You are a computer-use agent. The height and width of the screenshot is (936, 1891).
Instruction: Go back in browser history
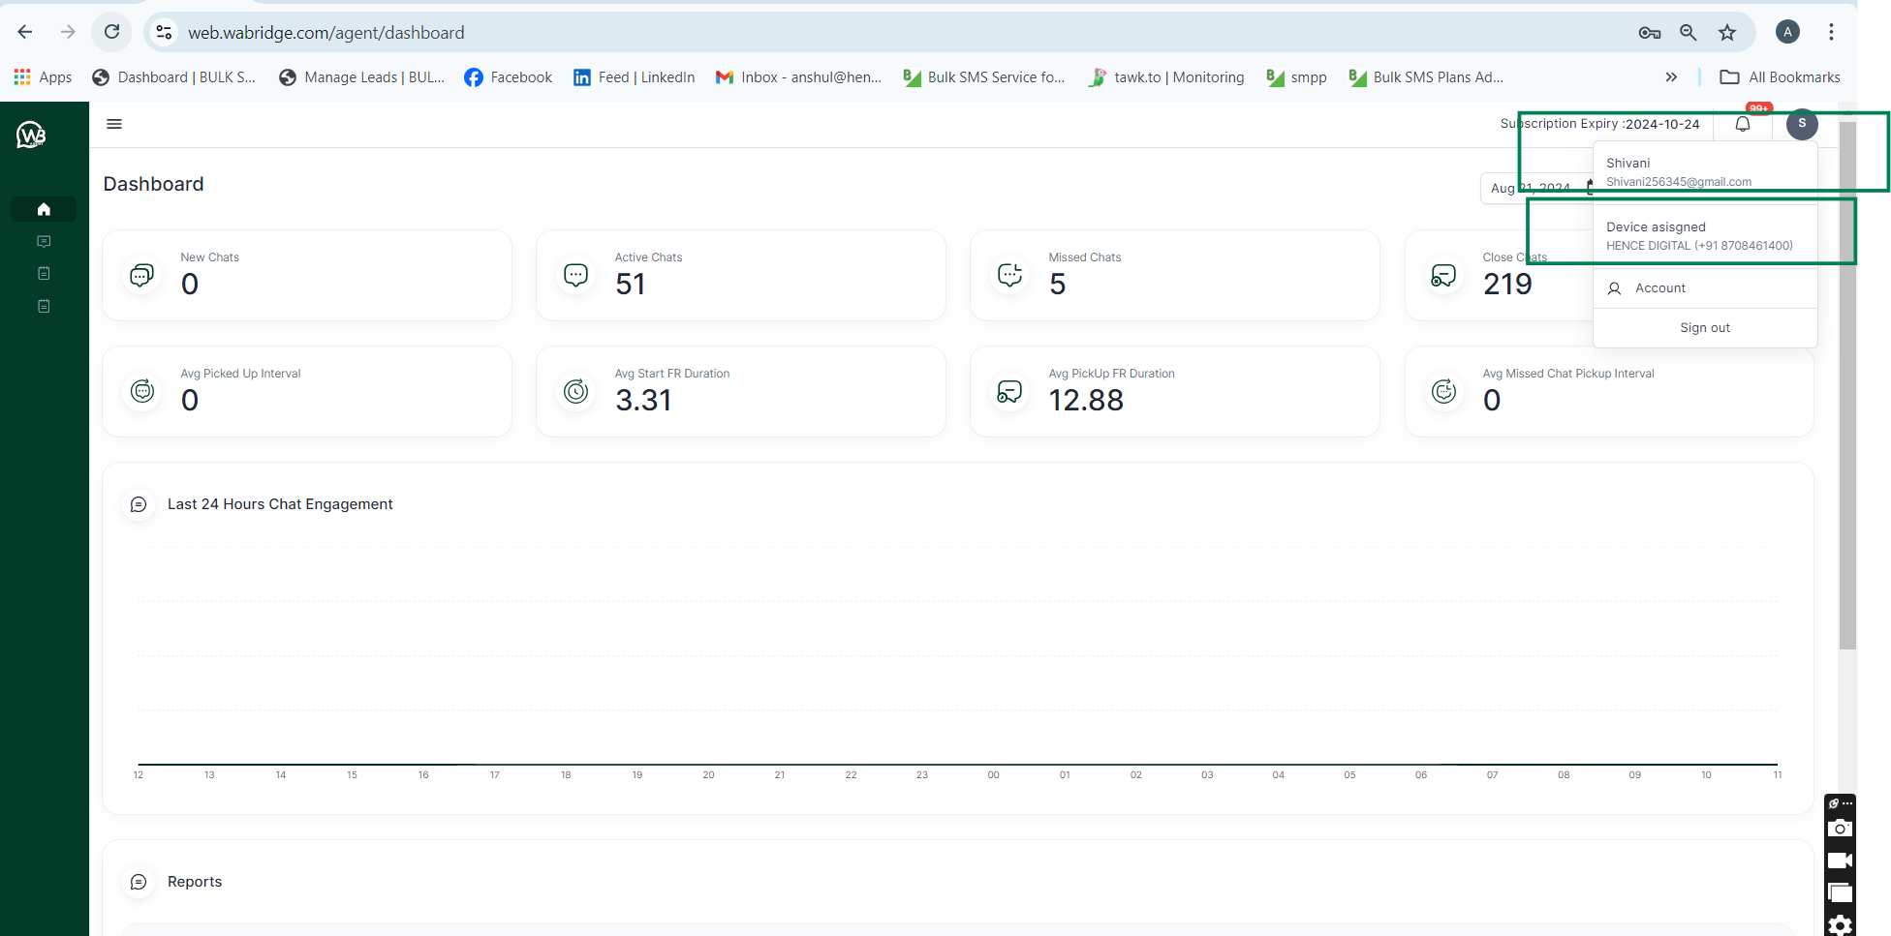click(25, 32)
